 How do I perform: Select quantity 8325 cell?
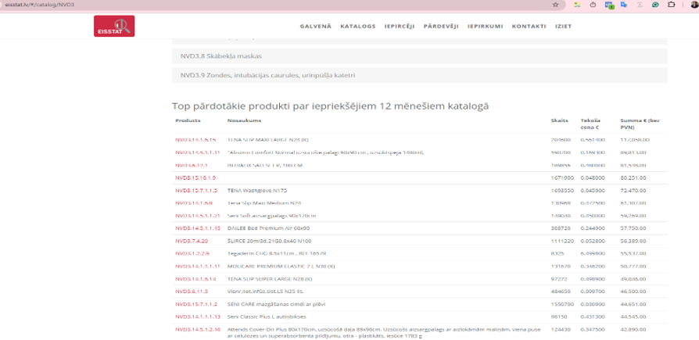click(x=557, y=253)
